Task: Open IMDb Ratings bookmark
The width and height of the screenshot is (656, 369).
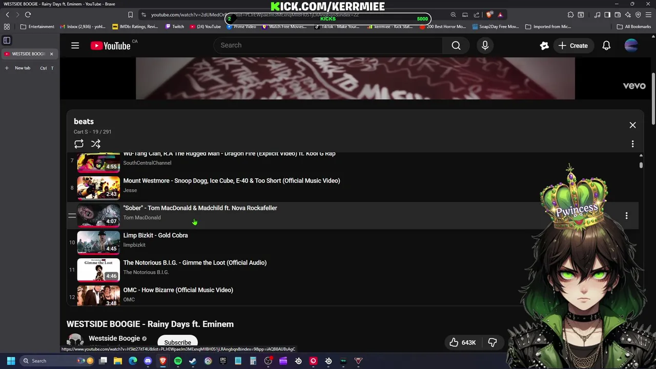Action: pyautogui.click(x=135, y=27)
